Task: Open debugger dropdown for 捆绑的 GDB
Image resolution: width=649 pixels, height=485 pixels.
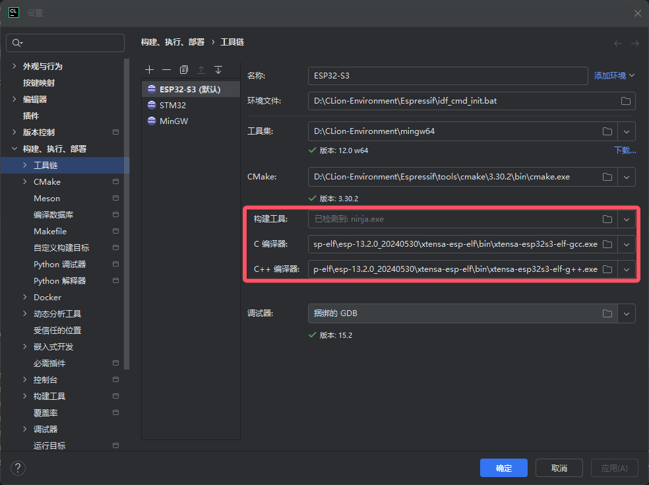Action: pyautogui.click(x=627, y=314)
